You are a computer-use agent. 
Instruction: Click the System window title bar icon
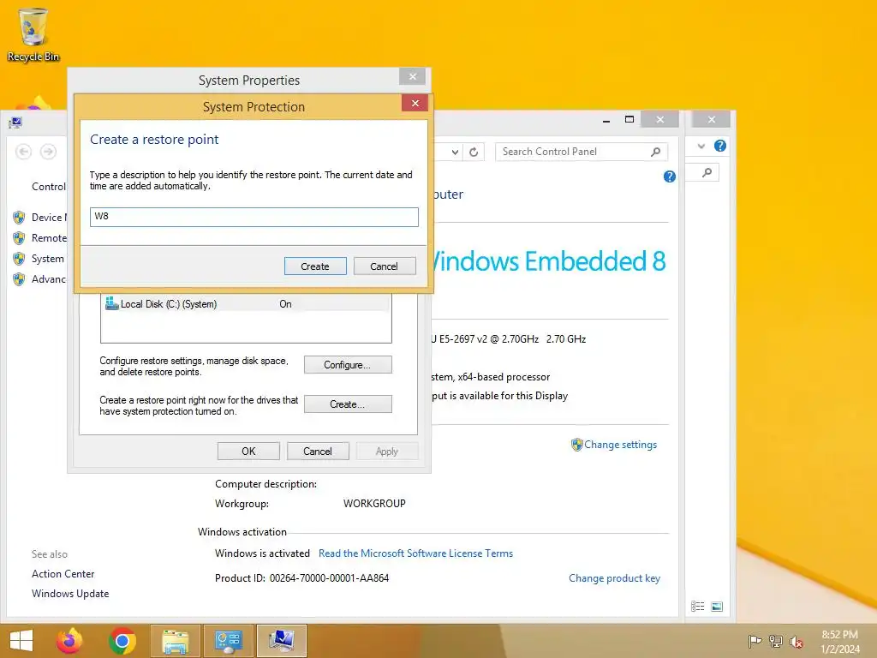coord(15,123)
